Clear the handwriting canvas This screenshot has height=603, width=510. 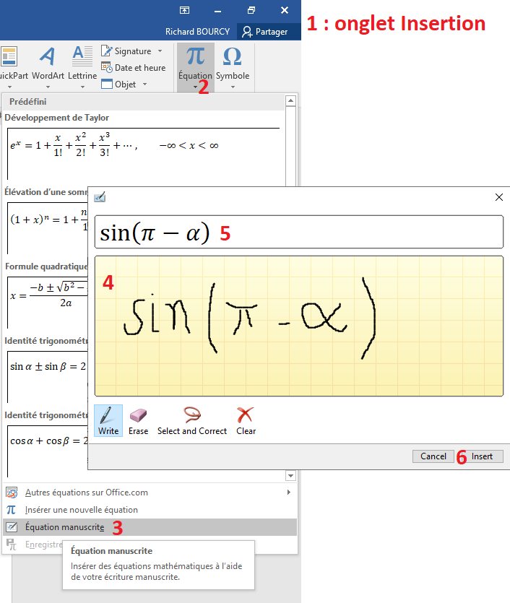tap(246, 421)
